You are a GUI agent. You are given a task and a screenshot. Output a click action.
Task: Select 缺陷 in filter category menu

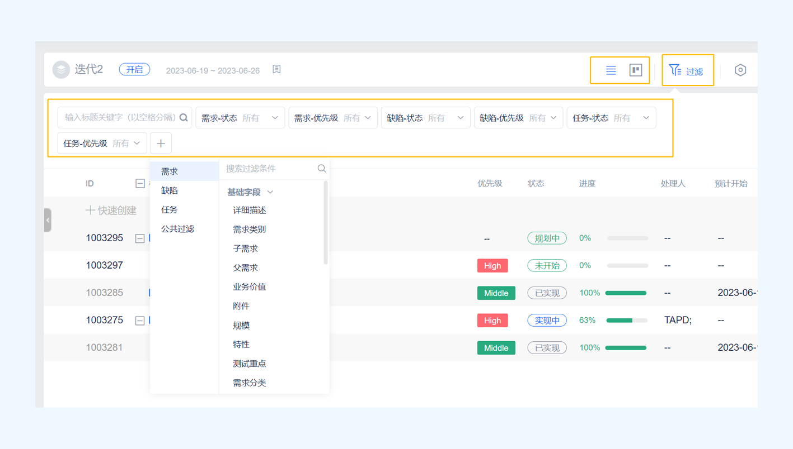[x=184, y=190]
